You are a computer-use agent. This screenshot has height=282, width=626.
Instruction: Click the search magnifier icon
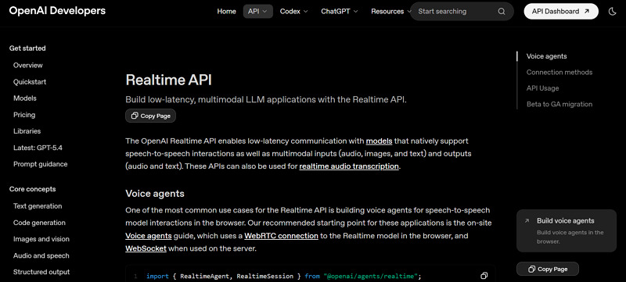pyautogui.click(x=502, y=12)
